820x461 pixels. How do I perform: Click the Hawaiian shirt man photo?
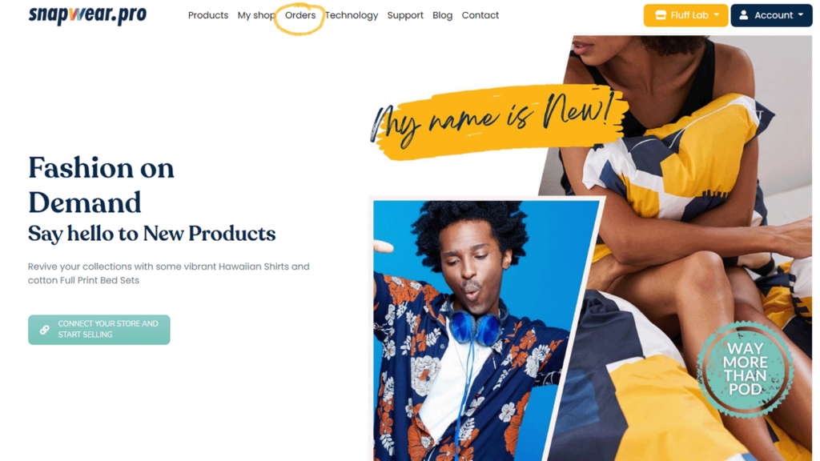[471, 331]
